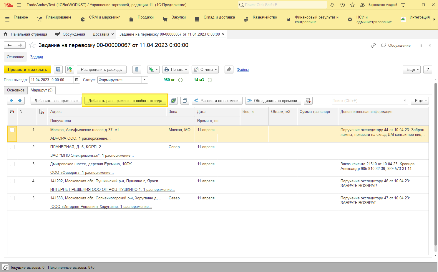Save the document with the floppy disk icon
The width and height of the screenshot is (438, 272).
pyautogui.click(x=58, y=69)
